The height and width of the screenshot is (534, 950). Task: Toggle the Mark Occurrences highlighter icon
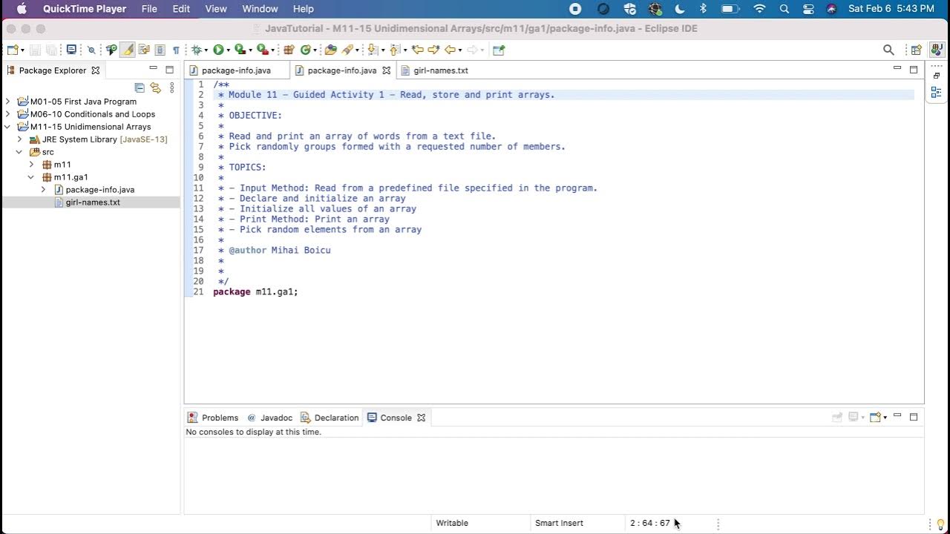tap(128, 50)
